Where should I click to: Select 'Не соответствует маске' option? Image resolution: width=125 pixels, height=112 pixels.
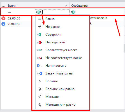click(62, 58)
